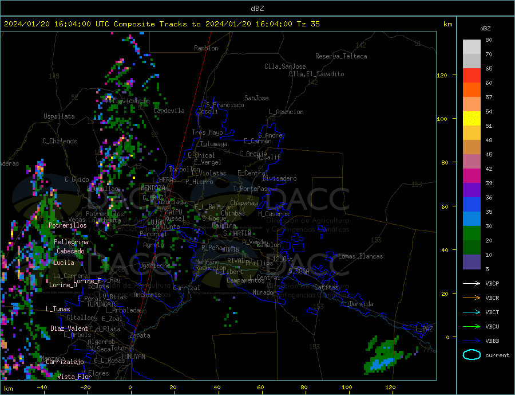Viewport: 515px width, 395px height.
Task: Choose the bright yellow swatch below 54 dBZ
Action: coord(472,119)
